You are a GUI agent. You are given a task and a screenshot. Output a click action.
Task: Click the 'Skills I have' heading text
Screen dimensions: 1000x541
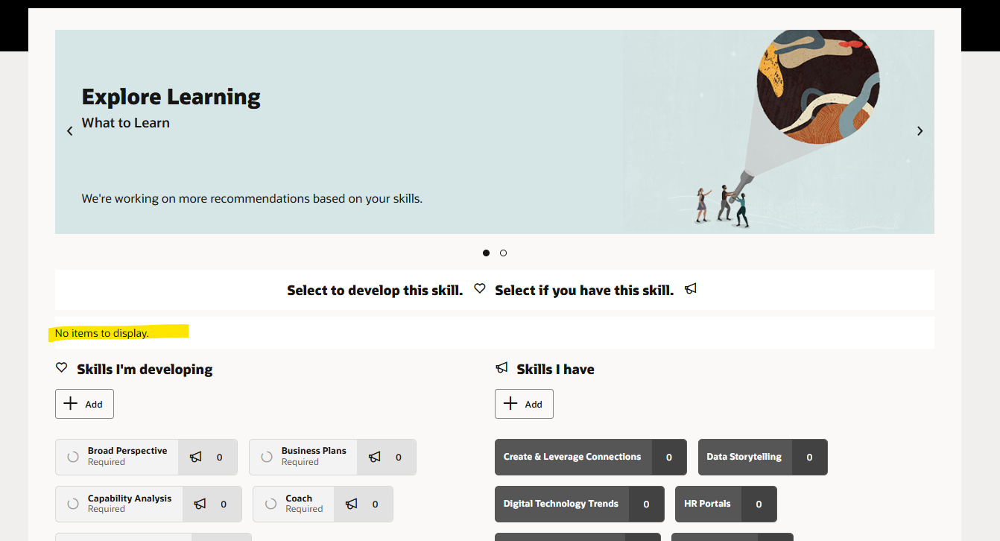point(555,369)
